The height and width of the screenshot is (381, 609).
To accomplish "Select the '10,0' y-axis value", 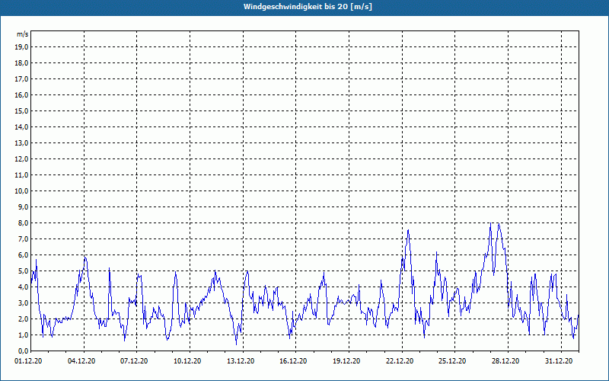I will click(x=21, y=191).
